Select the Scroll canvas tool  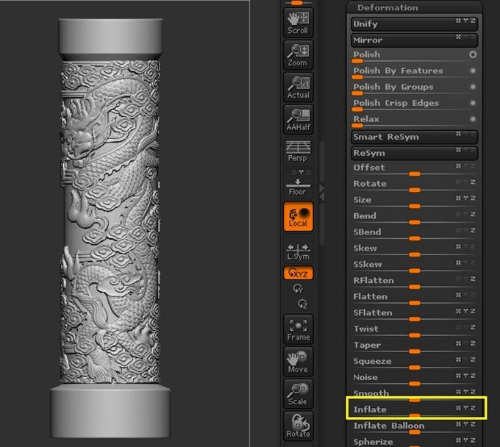(298, 23)
